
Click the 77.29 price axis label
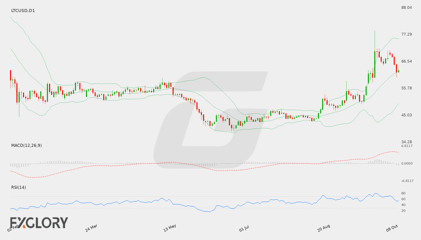[406, 34]
